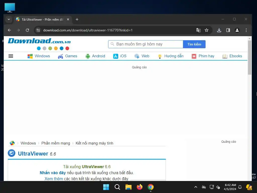Viewport: 257px width, 193px height.
Task: Open the notification bell icon
Action: (x=240, y=187)
